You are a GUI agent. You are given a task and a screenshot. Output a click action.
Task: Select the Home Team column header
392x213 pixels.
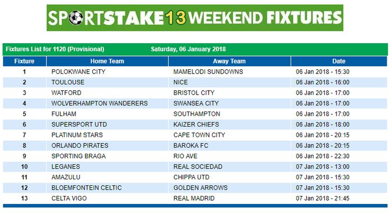tap(107, 61)
